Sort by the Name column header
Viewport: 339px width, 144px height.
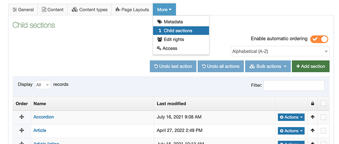92,104
